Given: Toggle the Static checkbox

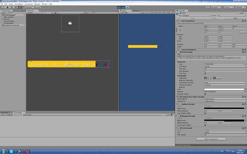Looking at the screenshot, I should 239,13.
